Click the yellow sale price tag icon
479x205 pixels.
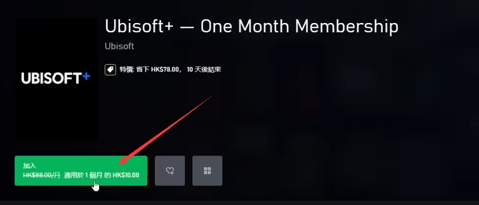(110, 69)
